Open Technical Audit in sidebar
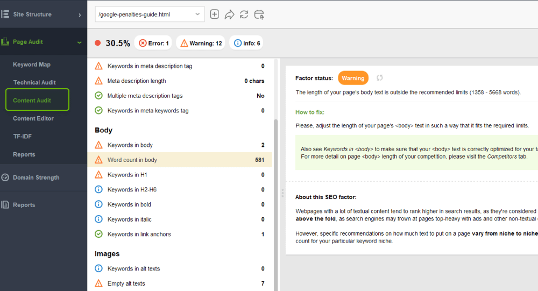 pyautogui.click(x=34, y=82)
